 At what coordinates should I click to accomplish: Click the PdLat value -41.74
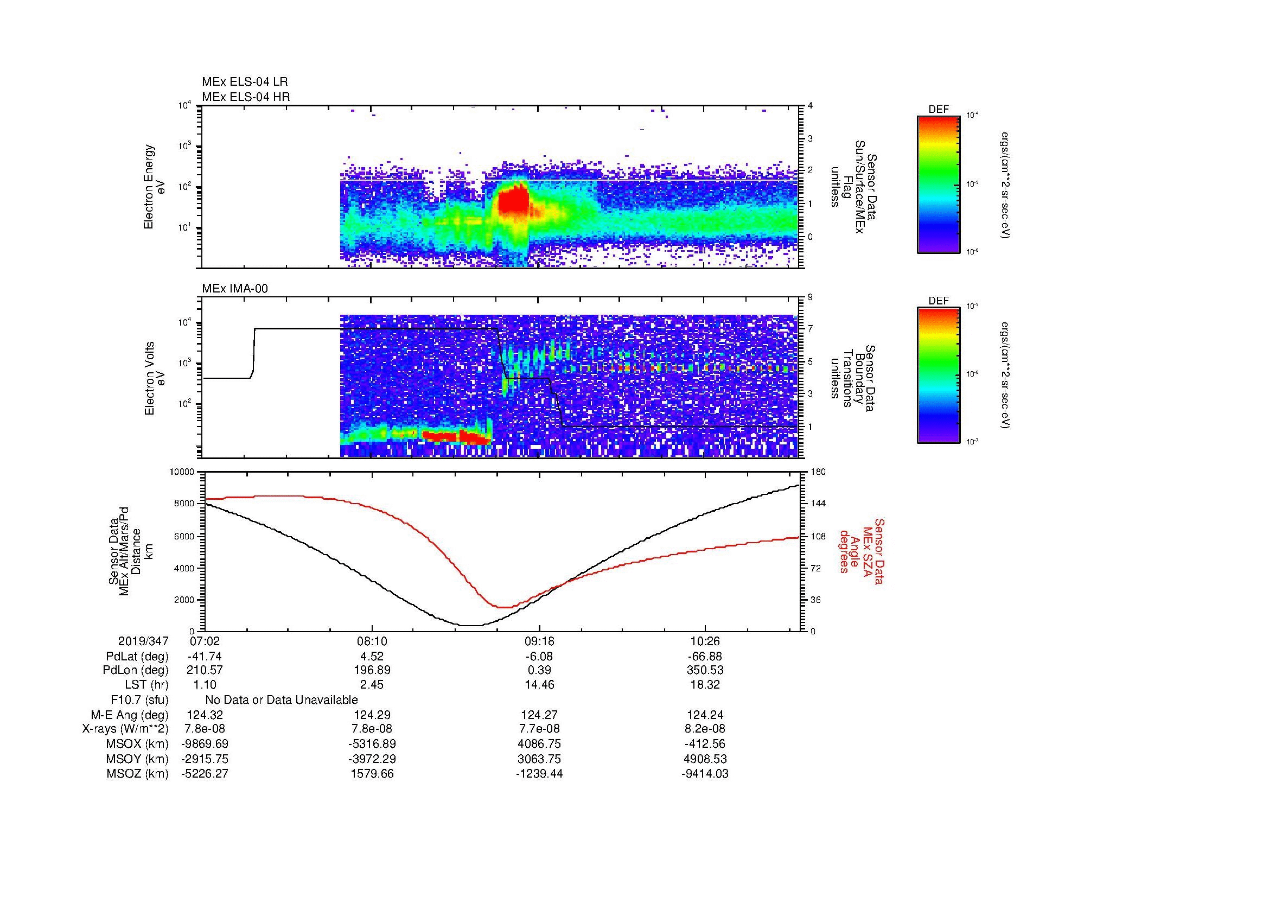205,657
